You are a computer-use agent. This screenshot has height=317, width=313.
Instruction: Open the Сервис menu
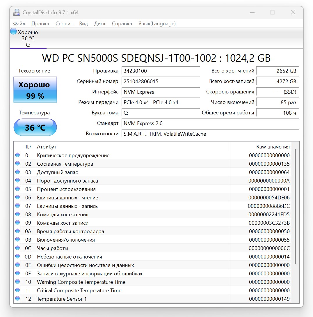tap(64, 24)
